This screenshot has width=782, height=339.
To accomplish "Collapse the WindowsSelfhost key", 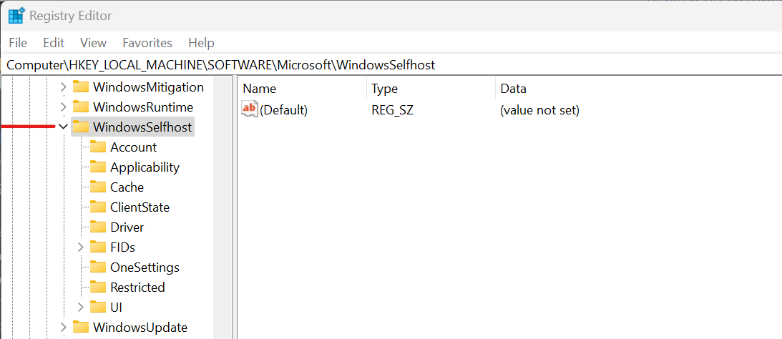I will pyautogui.click(x=63, y=127).
